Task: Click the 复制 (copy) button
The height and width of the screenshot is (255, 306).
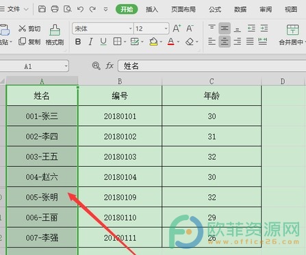Action: pyautogui.click(x=29, y=42)
